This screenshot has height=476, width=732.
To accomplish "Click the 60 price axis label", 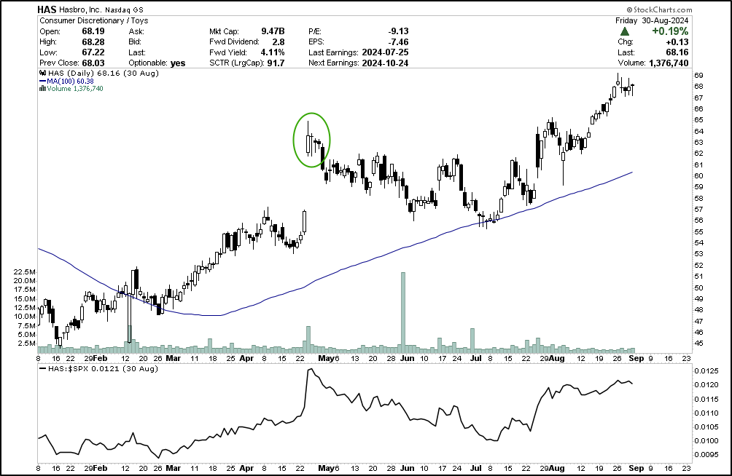I will 699,175.
